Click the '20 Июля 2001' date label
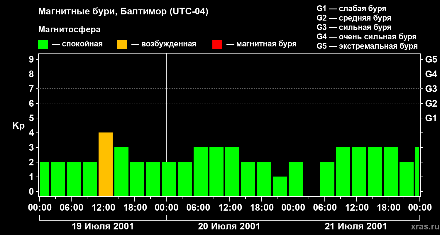Image resolution: width=440 pixels, height=235 pixels. [x=229, y=226]
